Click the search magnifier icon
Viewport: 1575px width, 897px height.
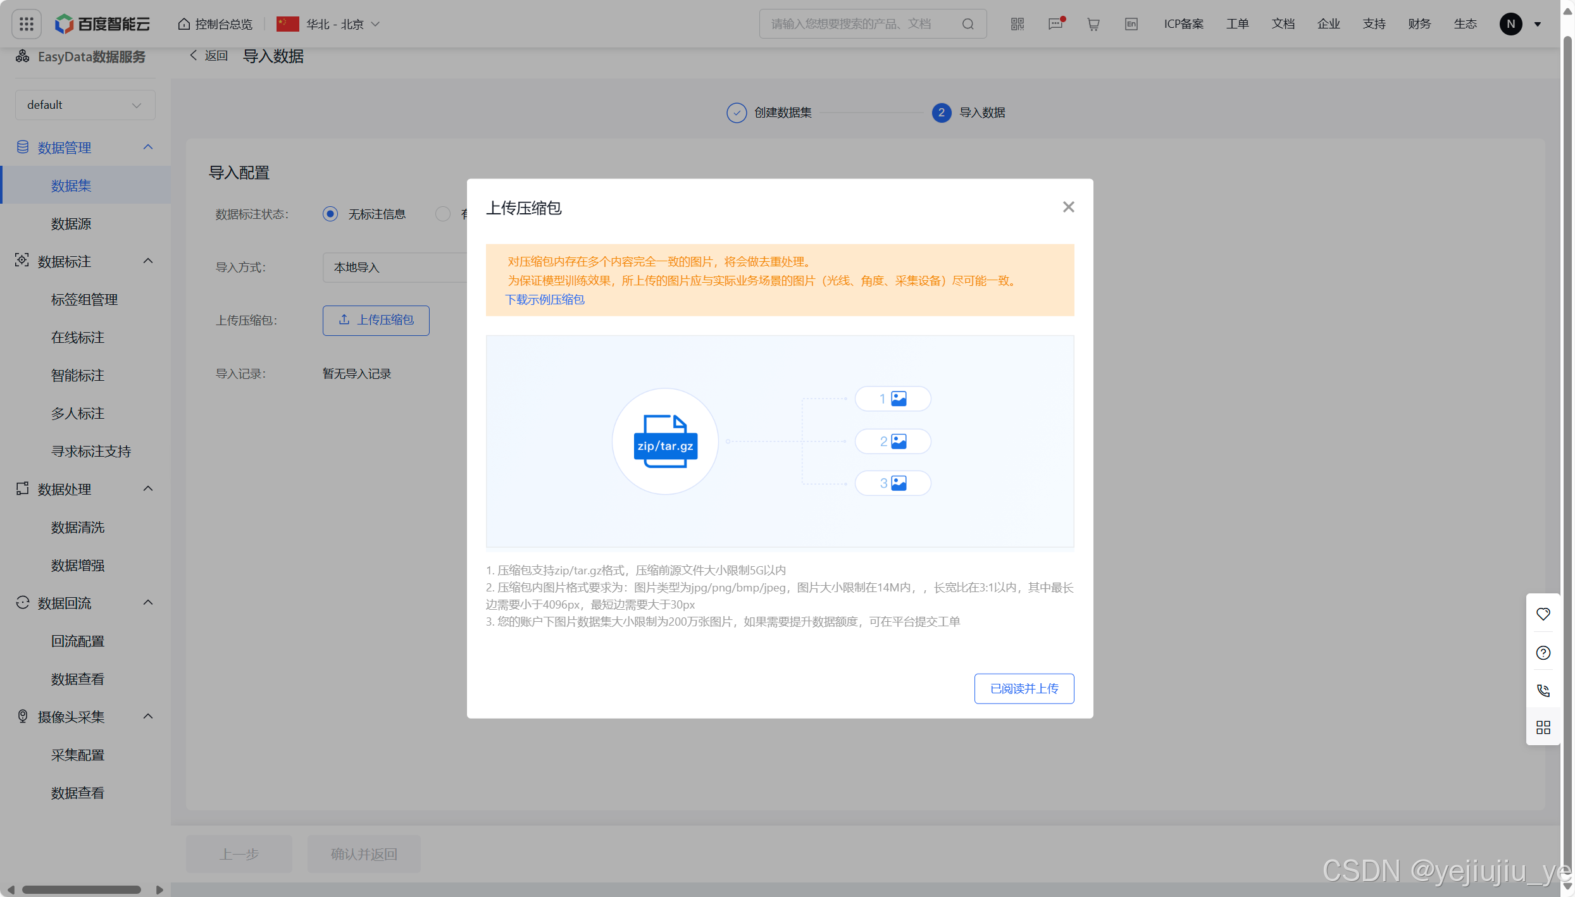[x=968, y=24]
